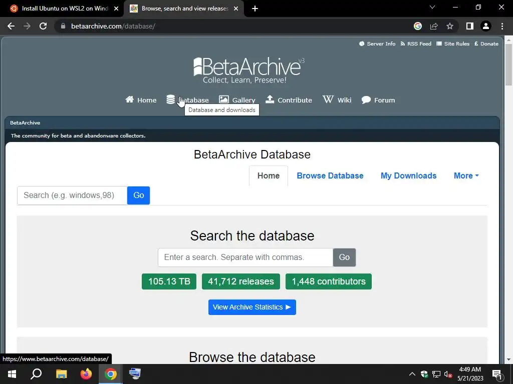Close the Browse, search and view releases tab

pyautogui.click(x=236, y=8)
